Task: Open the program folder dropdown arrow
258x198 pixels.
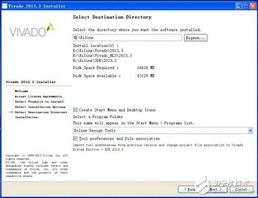Action: pyautogui.click(x=250, y=130)
